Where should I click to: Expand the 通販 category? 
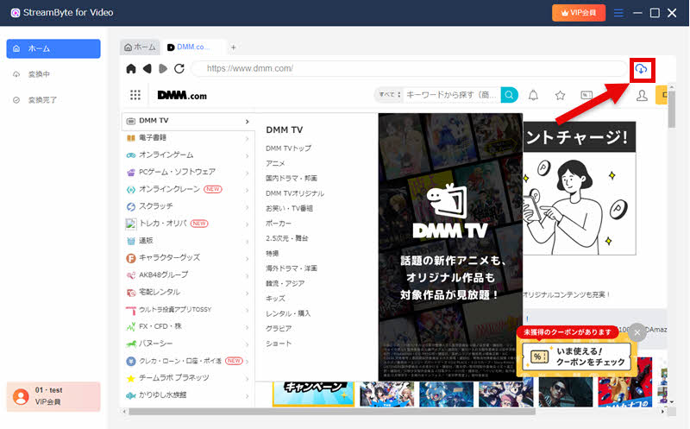click(x=187, y=241)
